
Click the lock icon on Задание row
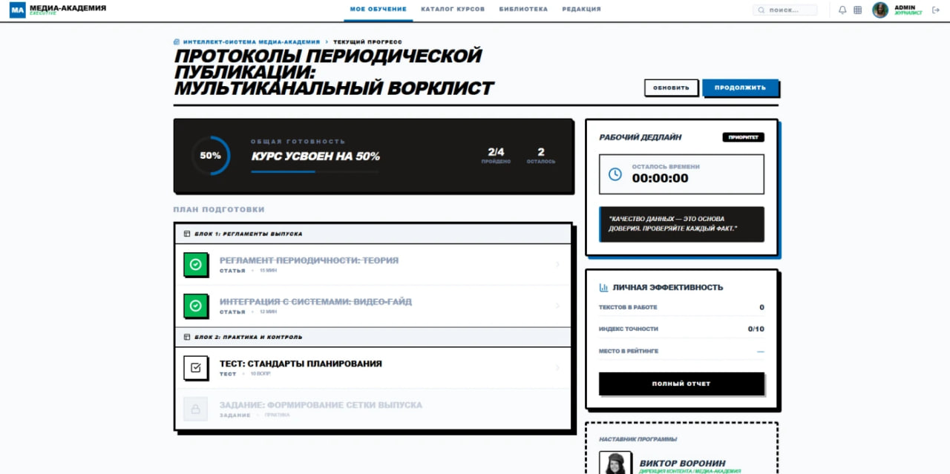click(x=195, y=409)
